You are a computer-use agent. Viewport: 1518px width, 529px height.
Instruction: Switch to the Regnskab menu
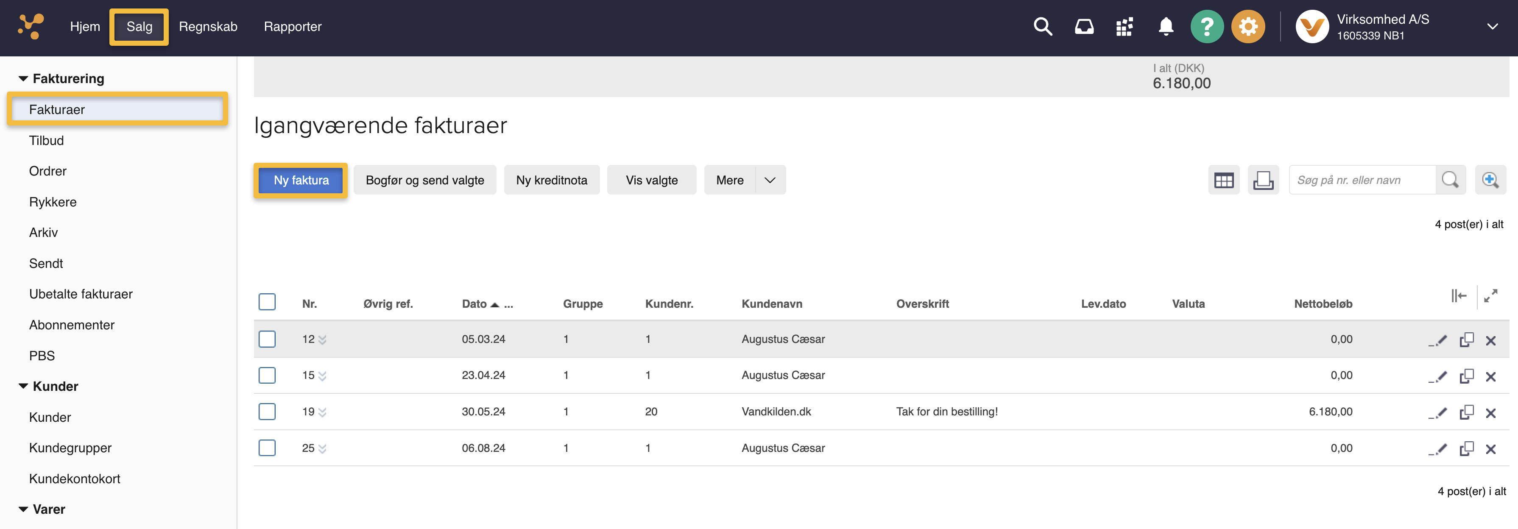pyautogui.click(x=208, y=27)
